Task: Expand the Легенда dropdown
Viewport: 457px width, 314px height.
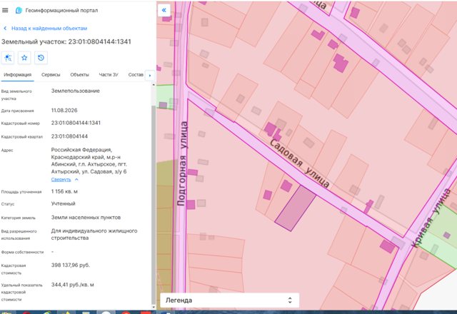Action: [230, 300]
